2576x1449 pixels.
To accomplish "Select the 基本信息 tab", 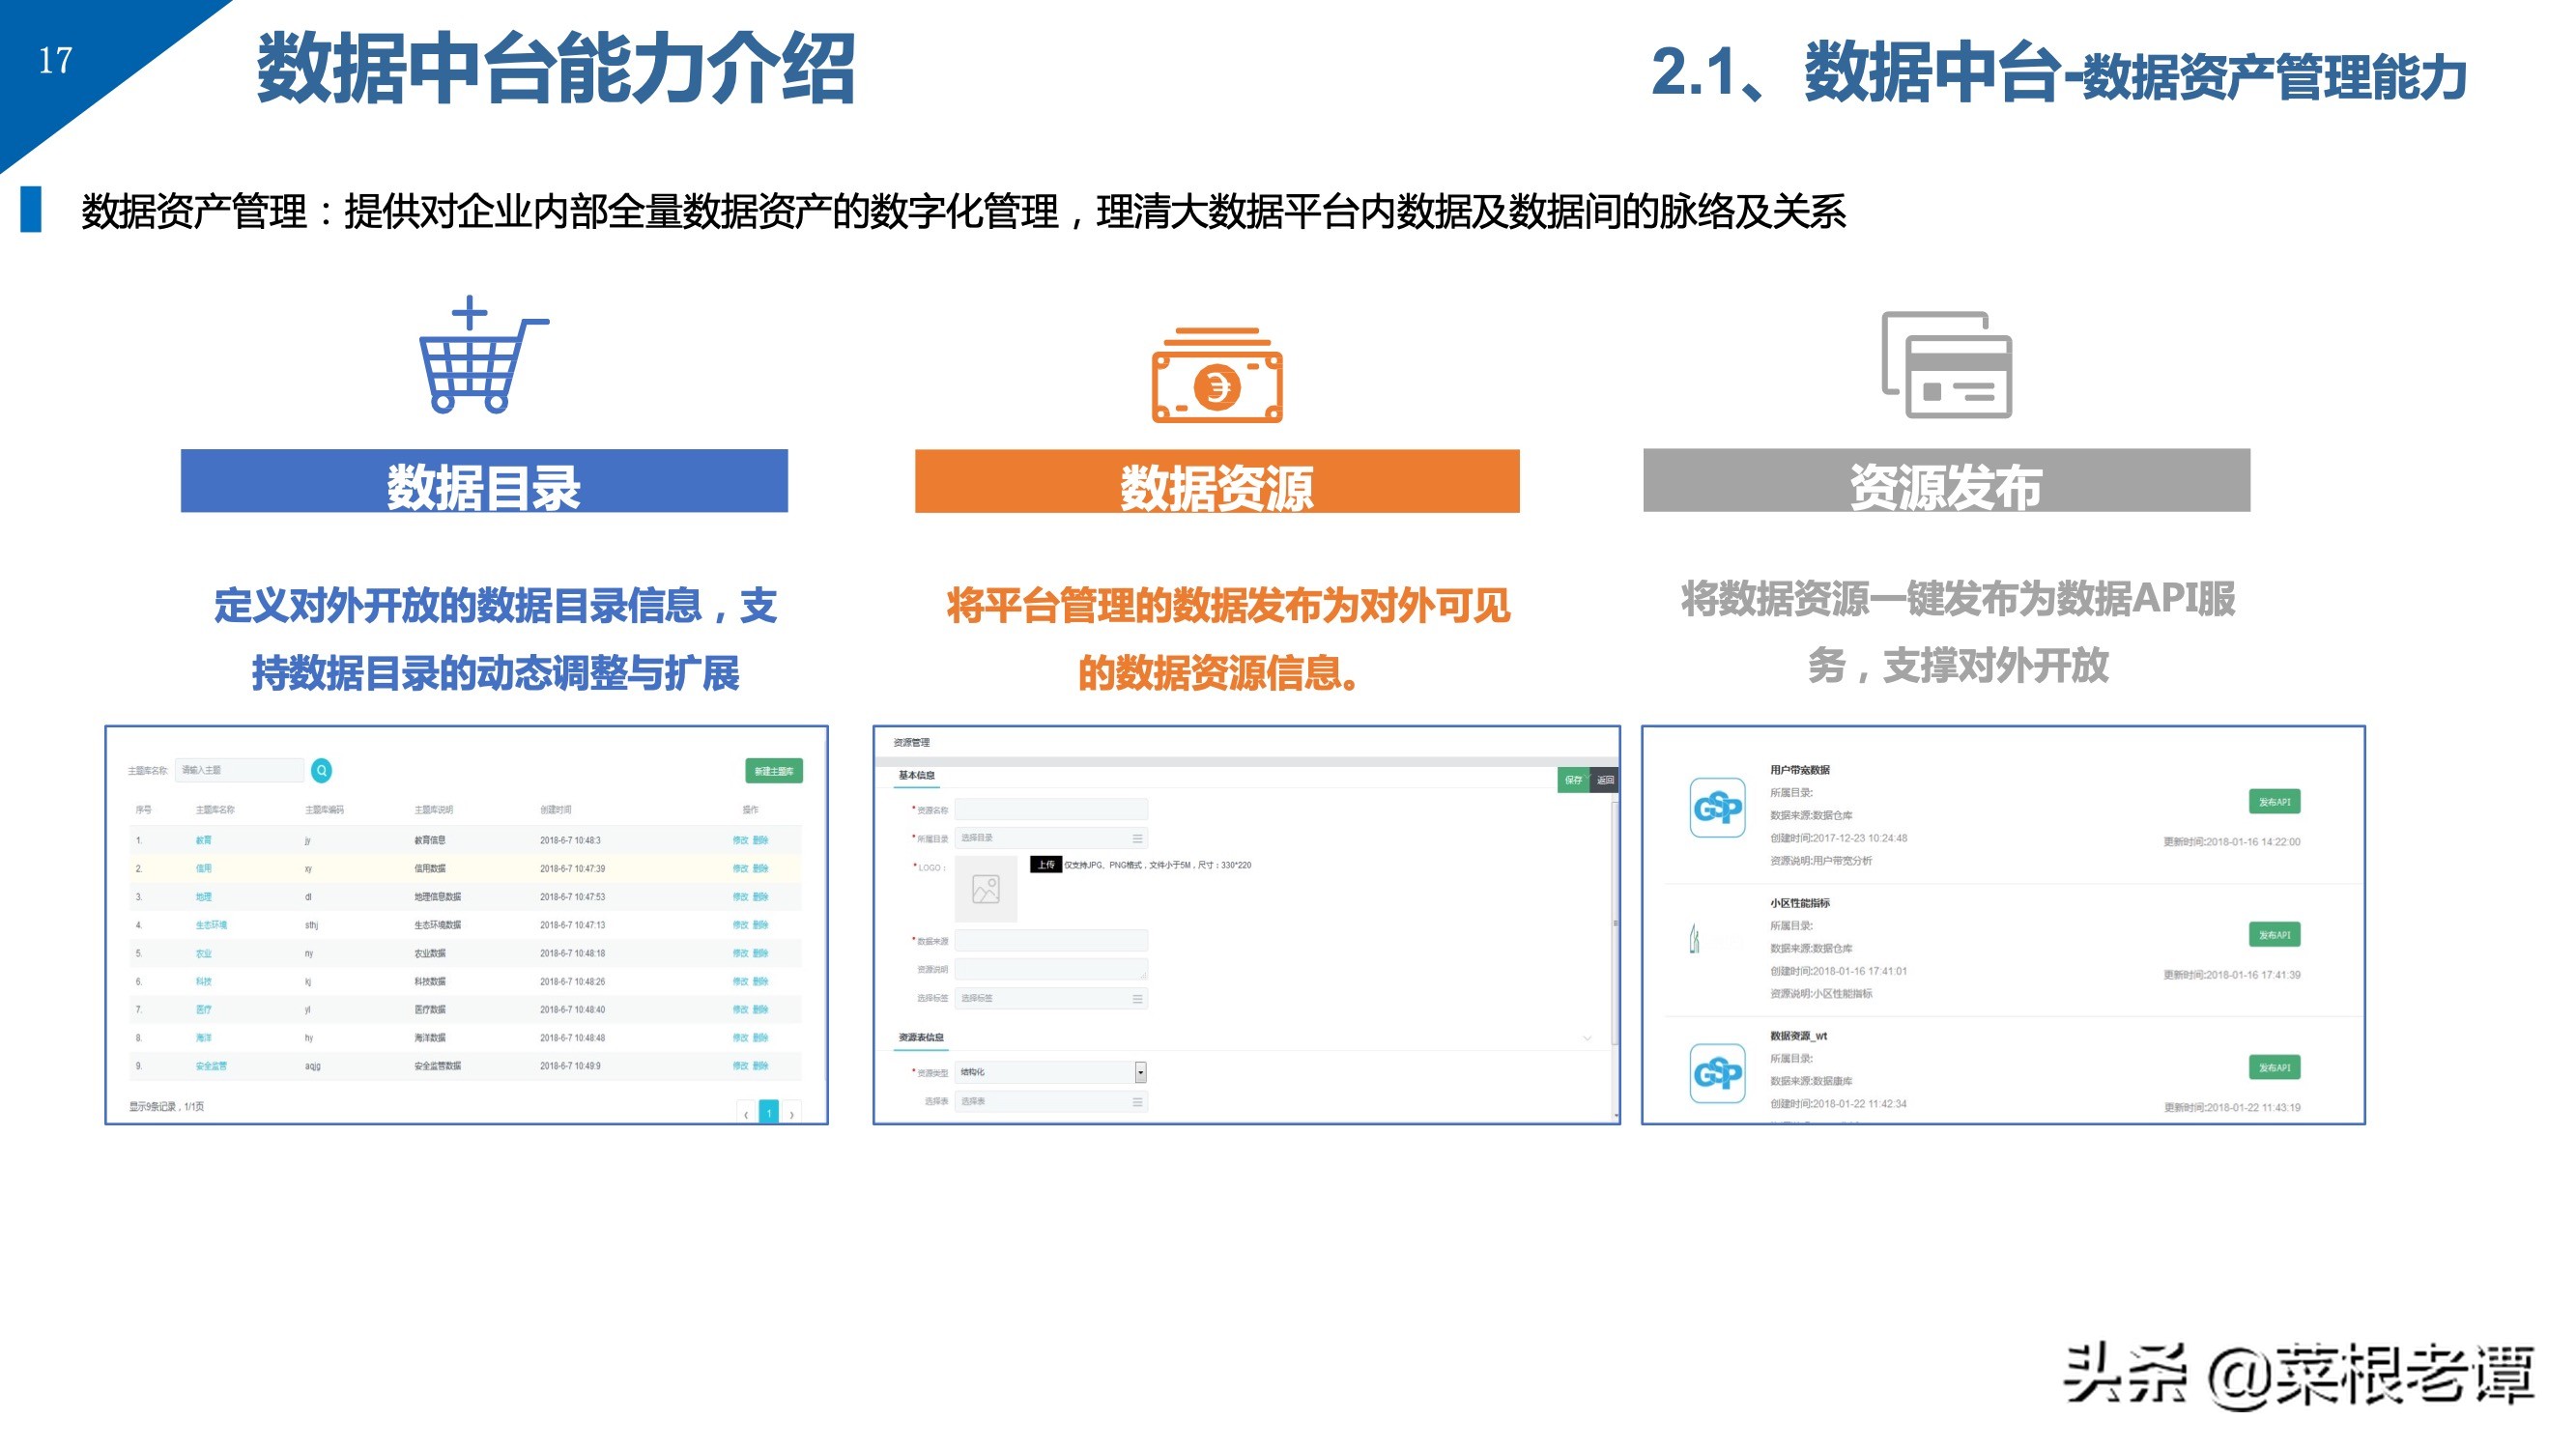I will [916, 776].
